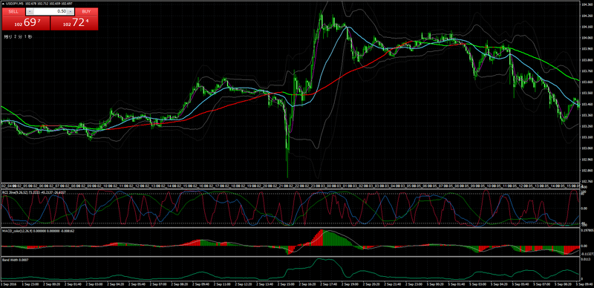Decrease the lot volume with the left arrow

pyautogui.click(x=30, y=12)
